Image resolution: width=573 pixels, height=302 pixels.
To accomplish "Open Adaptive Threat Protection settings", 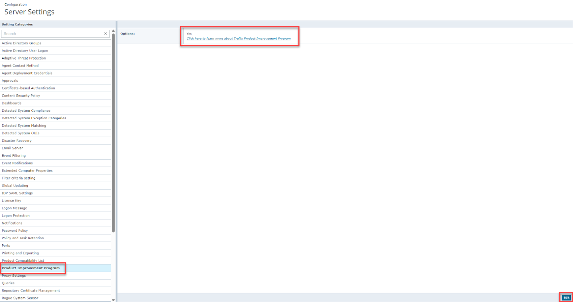I will (55, 58).
